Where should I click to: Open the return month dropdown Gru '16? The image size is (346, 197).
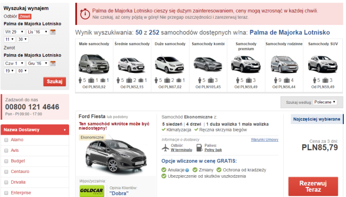tap(38, 63)
